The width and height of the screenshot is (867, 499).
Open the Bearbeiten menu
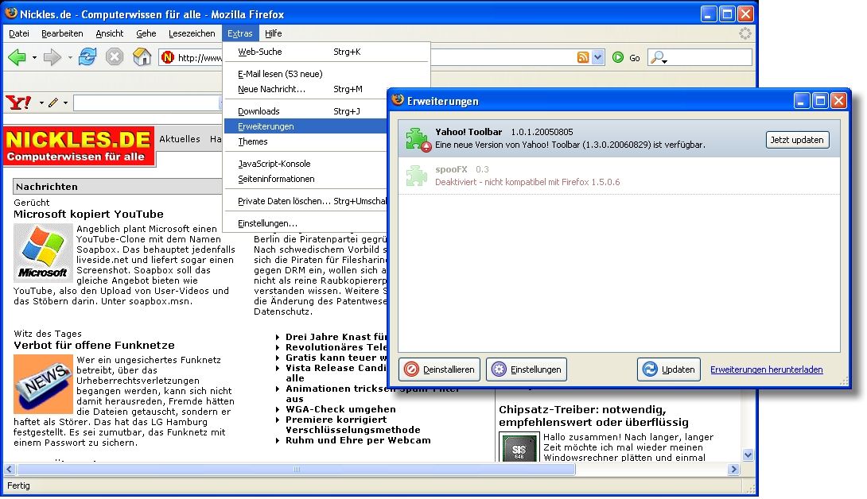pos(62,33)
